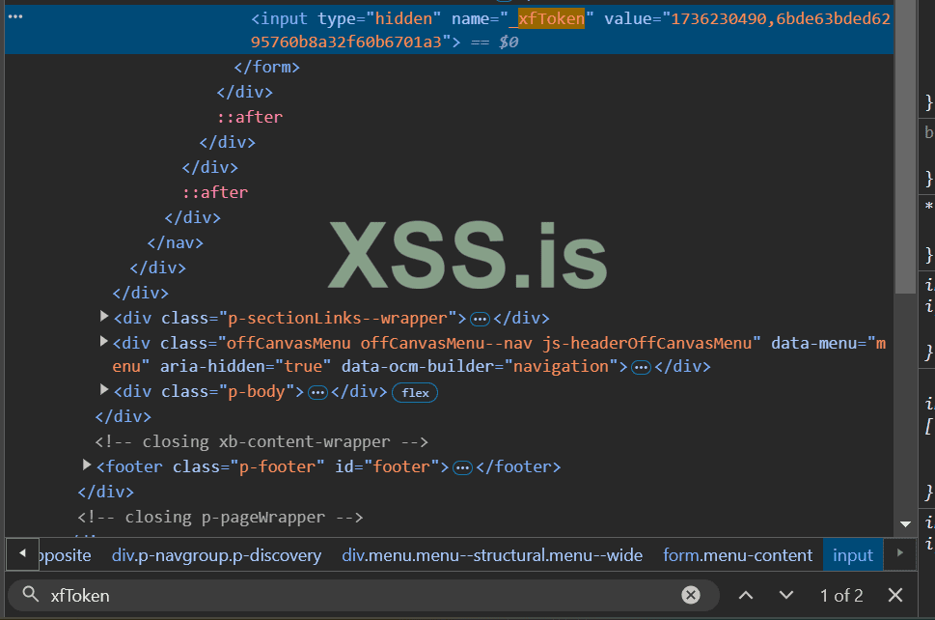
Task: Toggle the flex badge on p-body
Action: [x=415, y=393]
